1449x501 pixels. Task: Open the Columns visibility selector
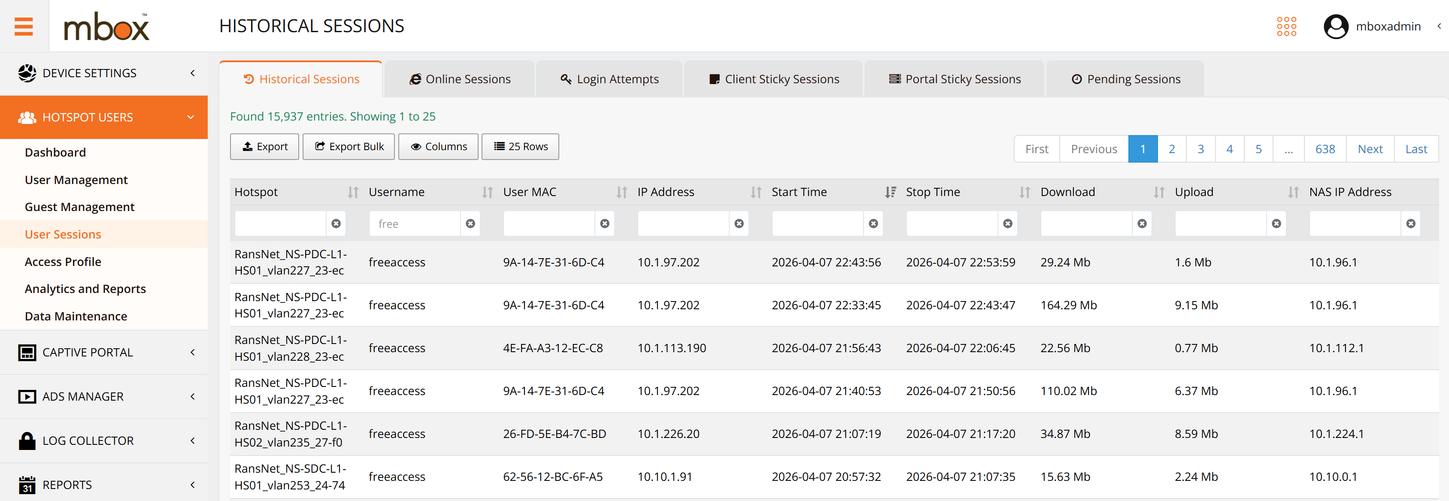[438, 147]
